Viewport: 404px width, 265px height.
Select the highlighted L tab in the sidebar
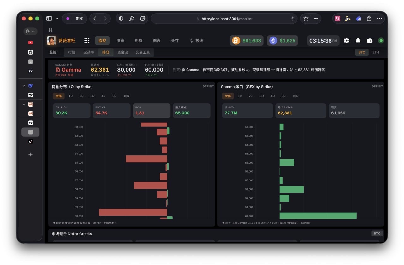click(30, 132)
